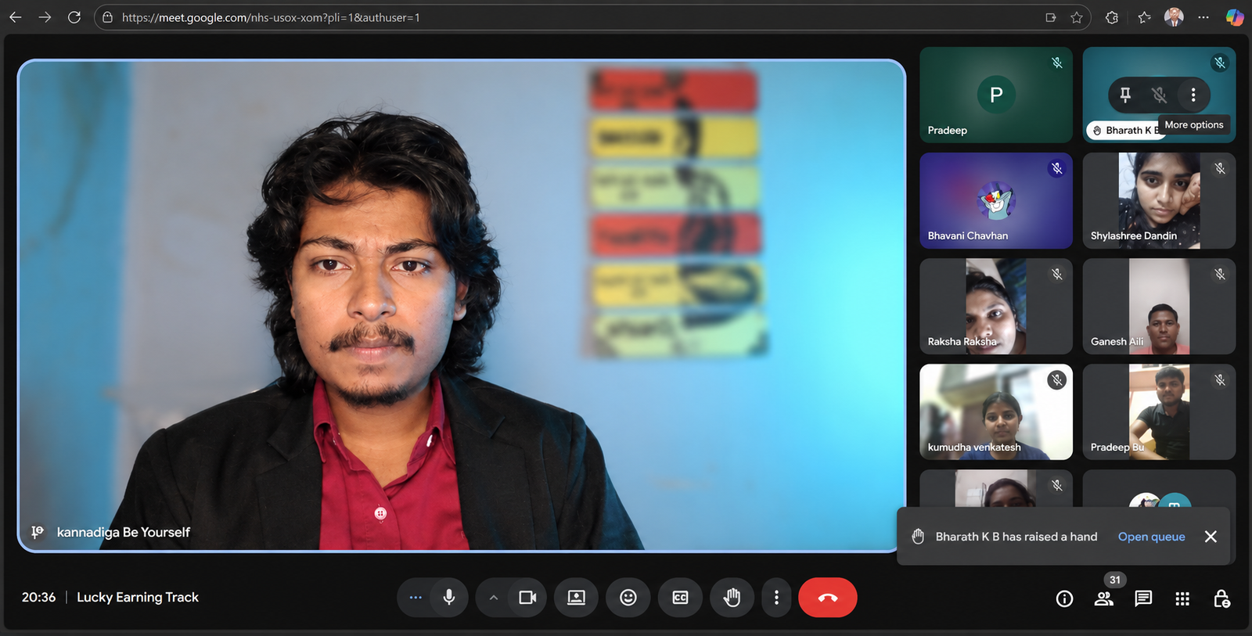Select Raksha Raksha's video tile

tap(996, 306)
